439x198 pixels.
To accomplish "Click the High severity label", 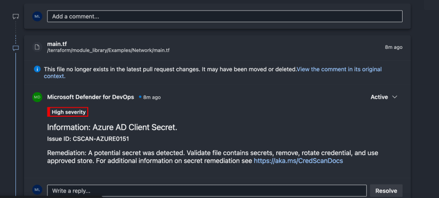I will (x=69, y=112).
